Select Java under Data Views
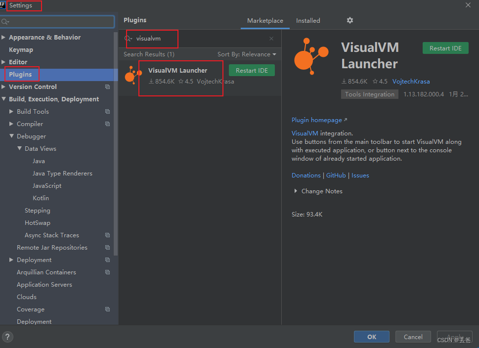The width and height of the screenshot is (479, 348). [39, 161]
